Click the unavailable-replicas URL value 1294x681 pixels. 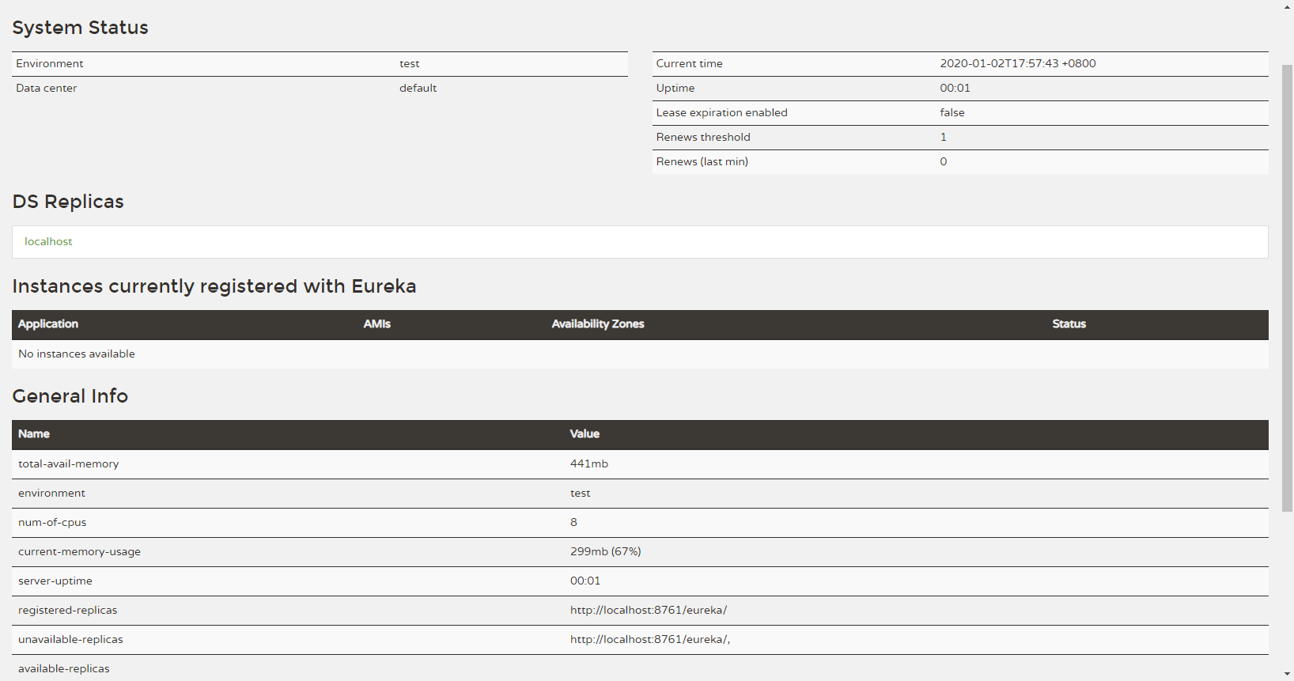coord(650,639)
